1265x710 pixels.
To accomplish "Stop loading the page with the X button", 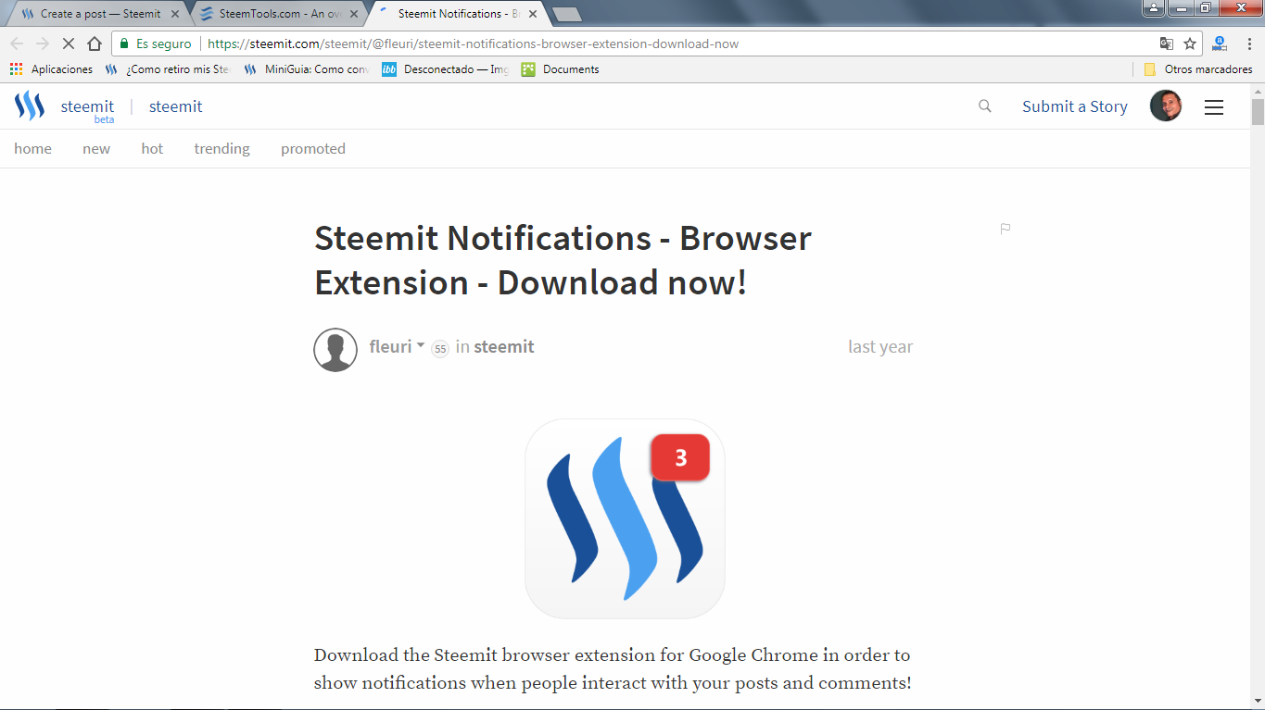I will click(69, 44).
